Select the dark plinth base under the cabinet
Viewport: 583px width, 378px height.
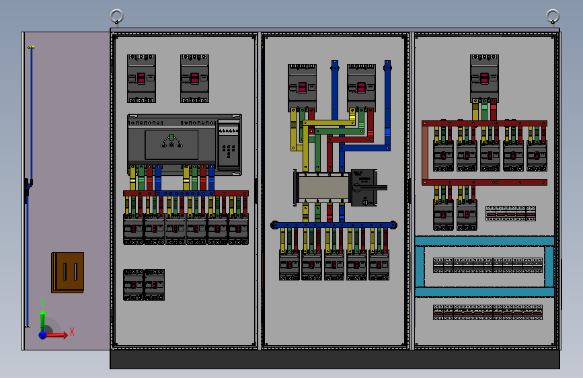pos(335,359)
